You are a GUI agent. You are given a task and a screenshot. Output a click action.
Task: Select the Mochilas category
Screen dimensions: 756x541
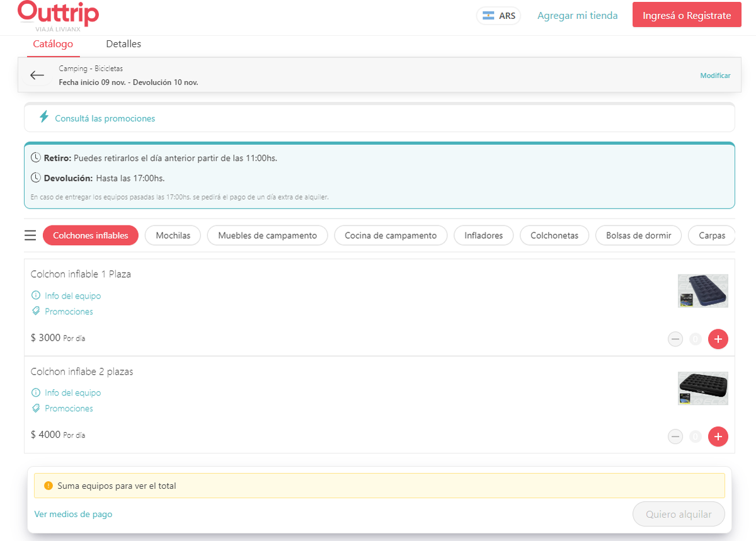(x=173, y=236)
